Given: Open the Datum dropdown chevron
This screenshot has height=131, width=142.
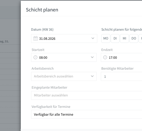Looking at the screenshot, I should pos(93,38).
